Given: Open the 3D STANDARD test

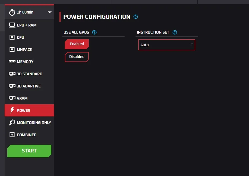Looking at the screenshot, I should [x=30, y=74].
